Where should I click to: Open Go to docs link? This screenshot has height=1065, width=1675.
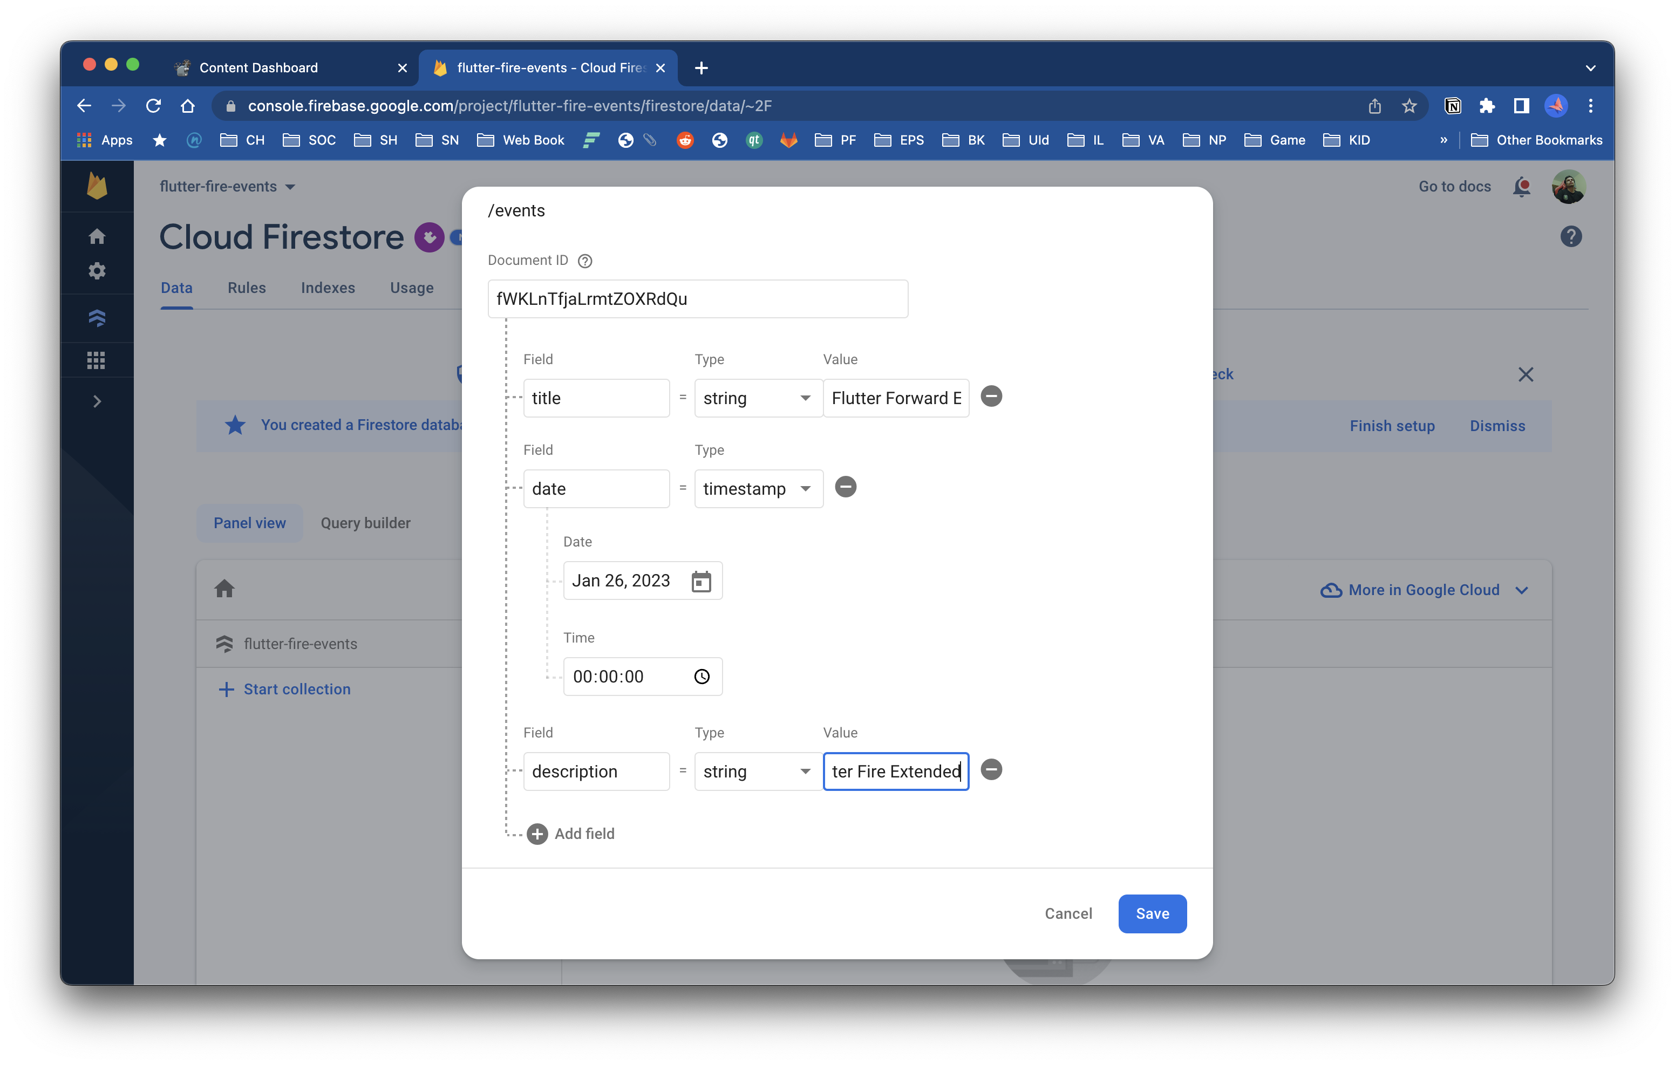[x=1454, y=187]
